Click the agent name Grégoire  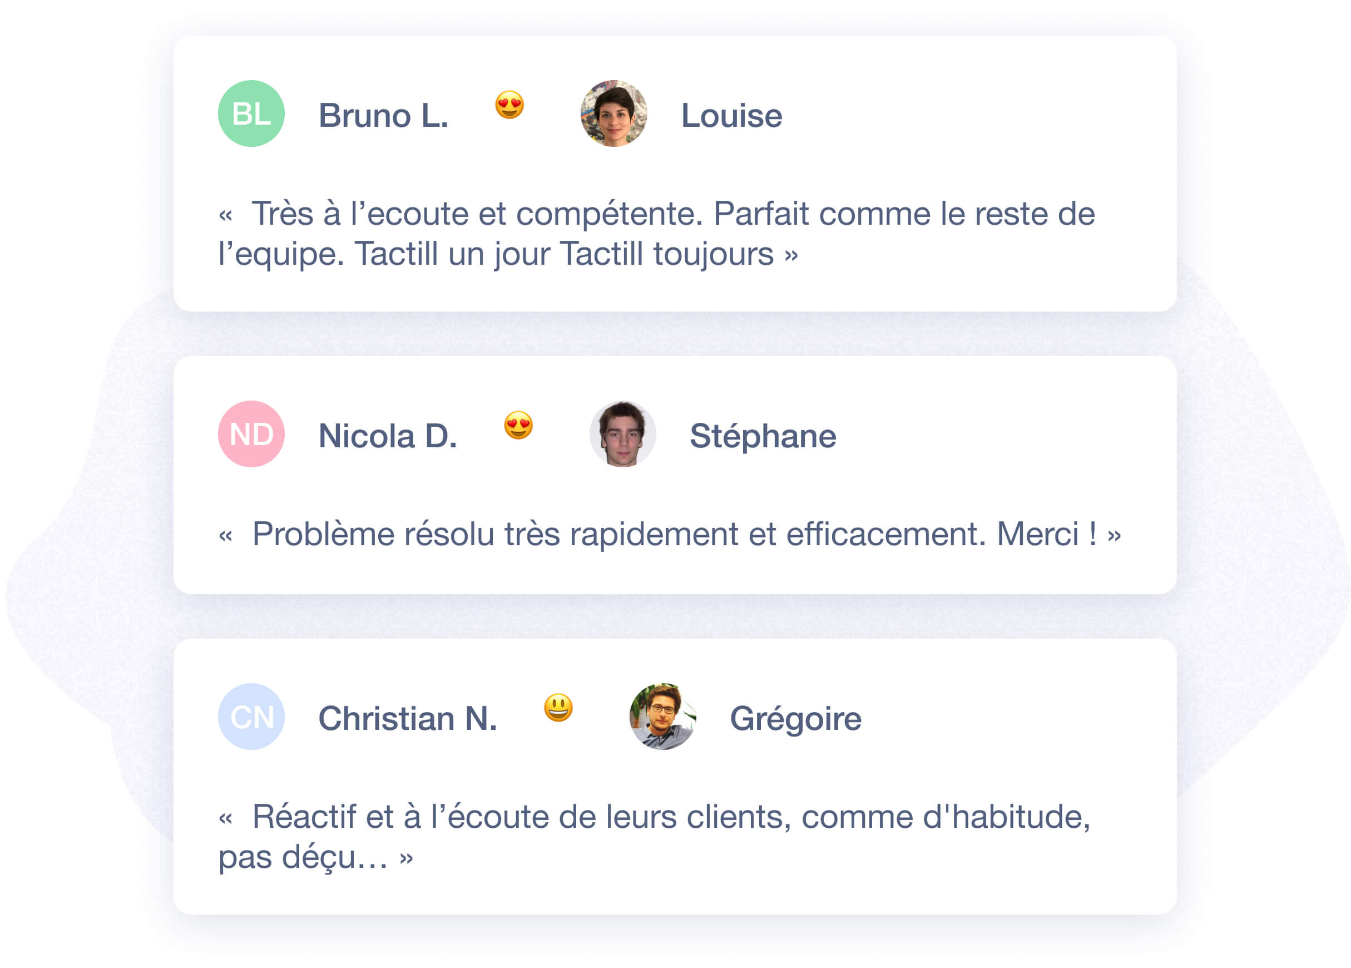pos(796,718)
